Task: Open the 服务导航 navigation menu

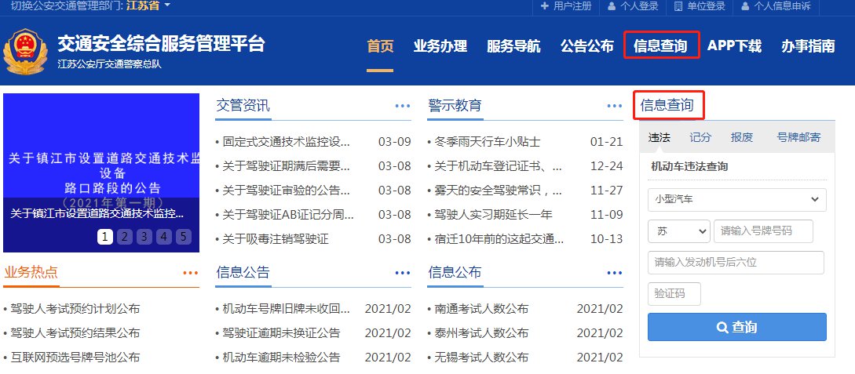Action: point(513,46)
